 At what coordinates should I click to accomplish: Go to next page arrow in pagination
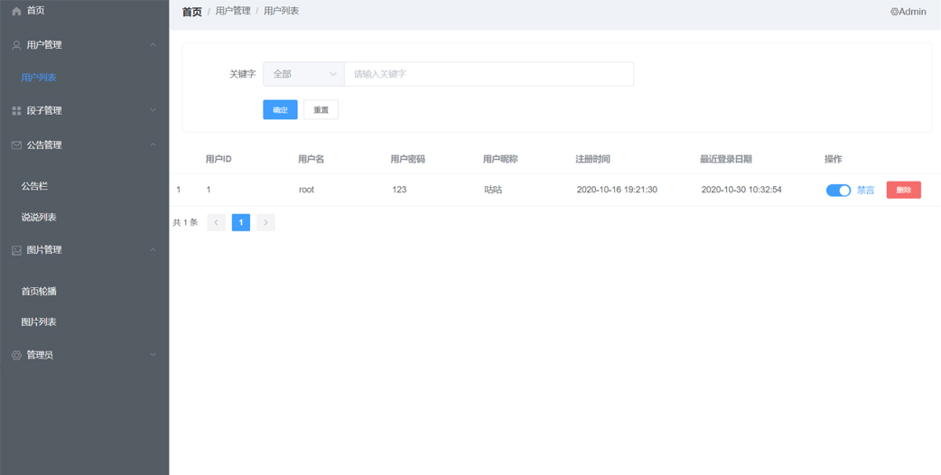coord(266,222)
